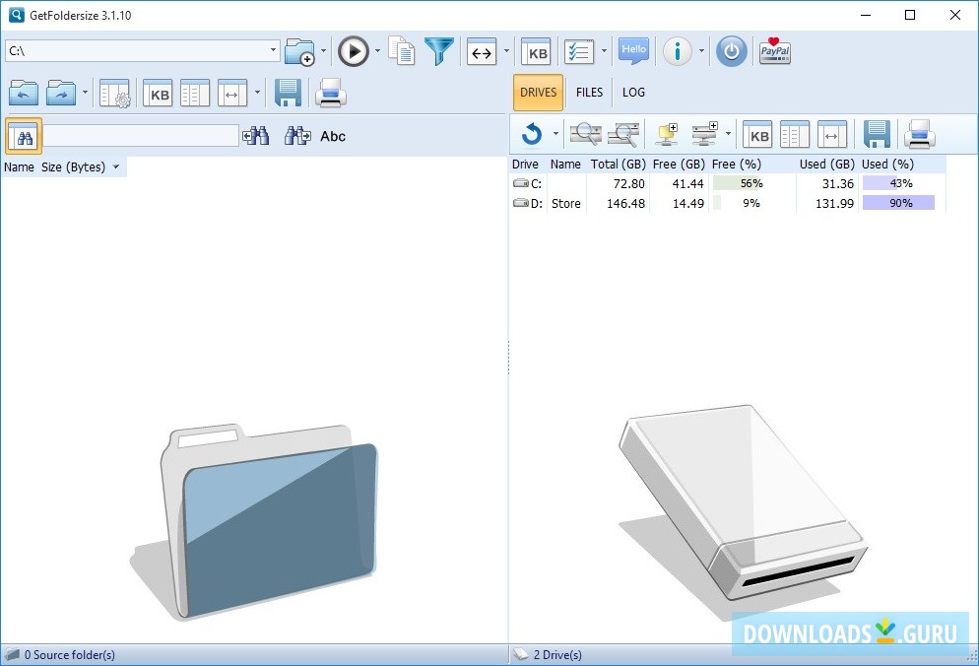The image size is (979, 666).
Task: Switch to the LOG tab
Action: coord(633,93)
